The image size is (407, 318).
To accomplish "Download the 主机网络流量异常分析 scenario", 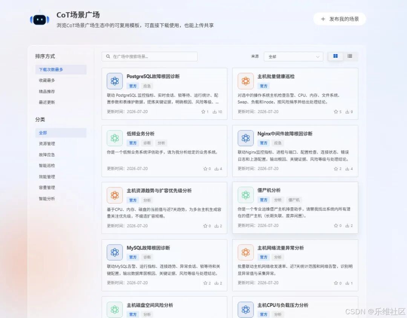I will [x=347, y=283].
